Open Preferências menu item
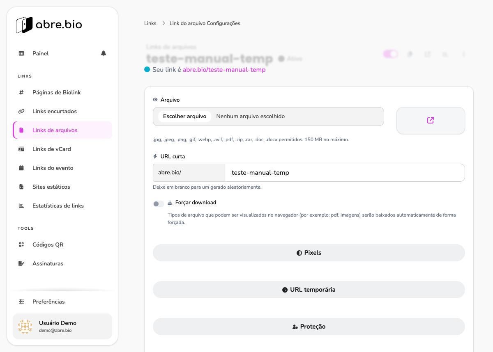493x352 pixels. 62,302
